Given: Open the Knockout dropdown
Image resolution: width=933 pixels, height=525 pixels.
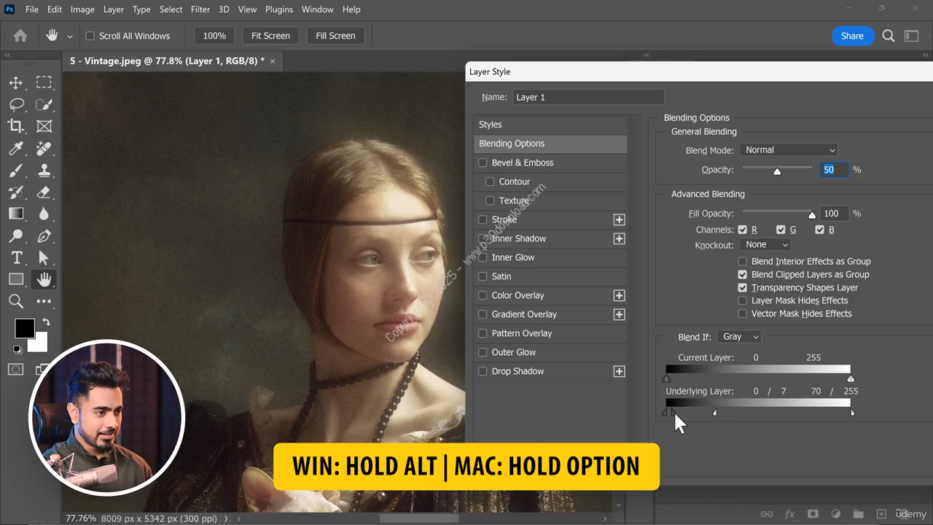Looking at the screenshot, I should (765, 245).
